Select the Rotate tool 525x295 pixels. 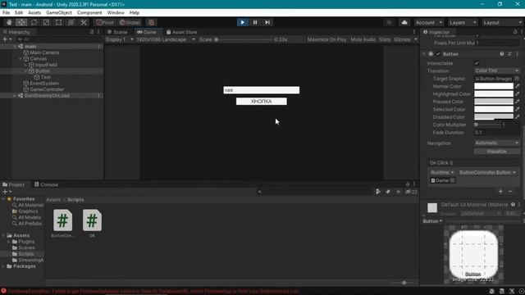[x=34, y=22]
